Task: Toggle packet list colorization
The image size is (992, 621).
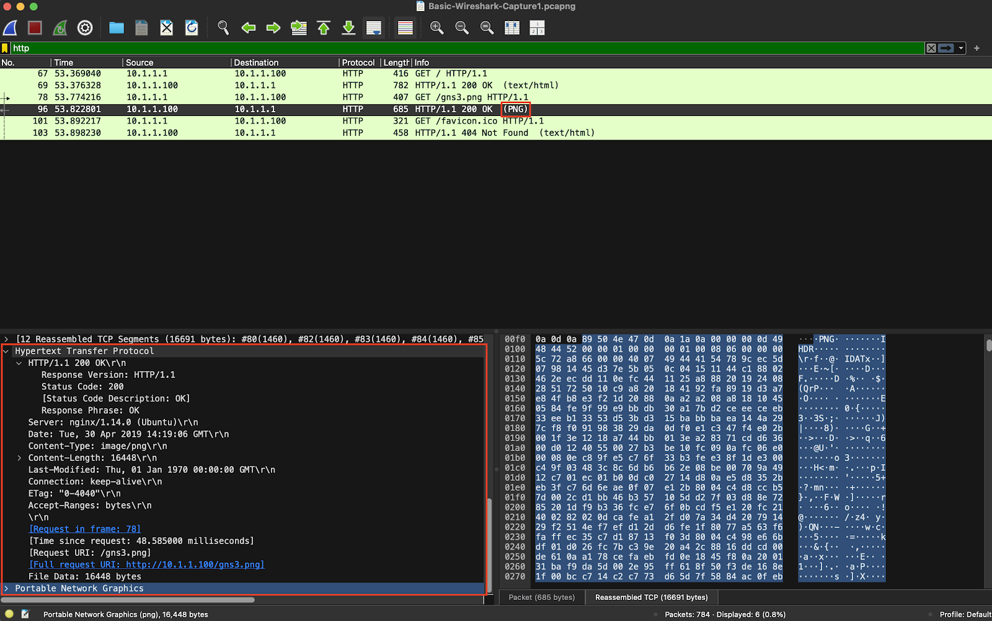Action: 405,28
